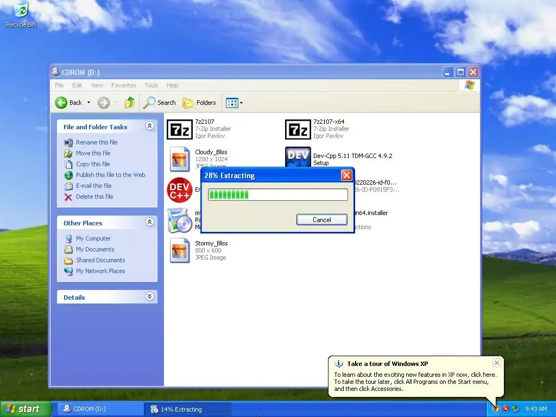Select Dev-Cpp 5.11 TDM-GCC 4.9.2 Setup name
This screenshot has height=417, width=556.
coord(353,160)
